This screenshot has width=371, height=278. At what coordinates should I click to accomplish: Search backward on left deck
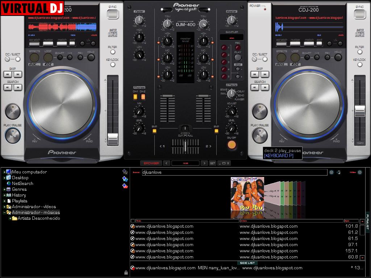8,87
